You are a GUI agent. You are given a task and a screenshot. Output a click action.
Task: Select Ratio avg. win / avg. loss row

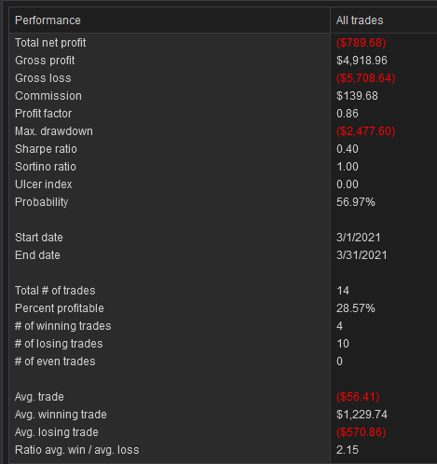pyautogui.click(x=223, y=450)
